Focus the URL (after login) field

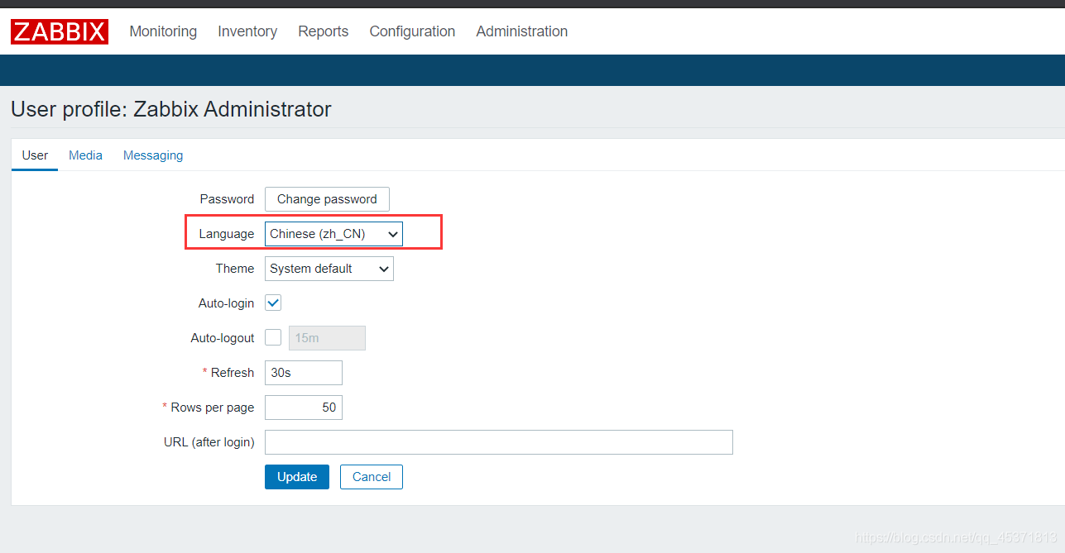(x=499, y=442)
